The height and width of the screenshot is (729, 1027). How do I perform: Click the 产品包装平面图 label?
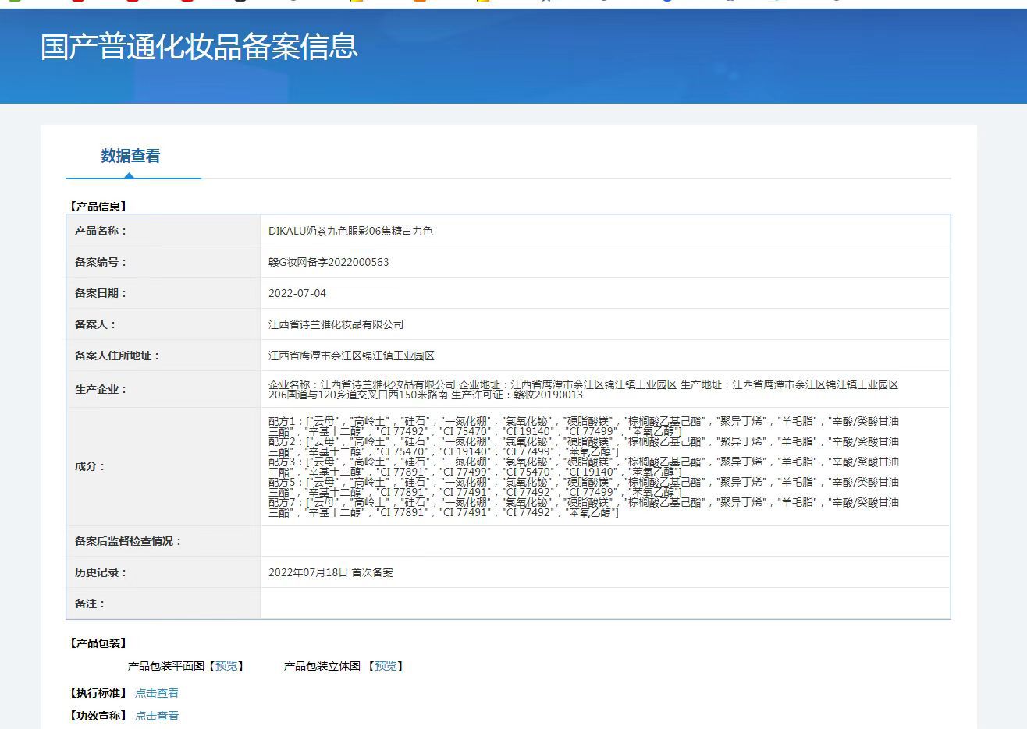tap(166, 666)
